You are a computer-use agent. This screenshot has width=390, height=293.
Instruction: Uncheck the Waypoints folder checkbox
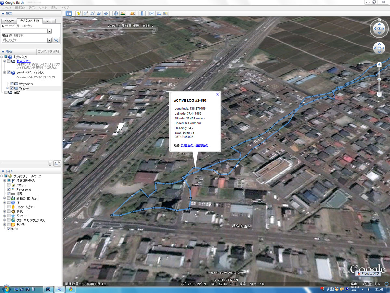coord(12,84)
